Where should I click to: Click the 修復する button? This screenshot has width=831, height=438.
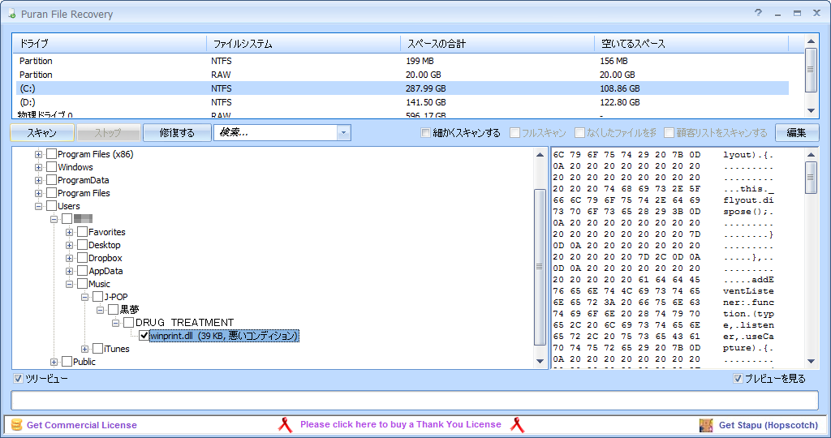pyautogui.click(x=177, y=133)
